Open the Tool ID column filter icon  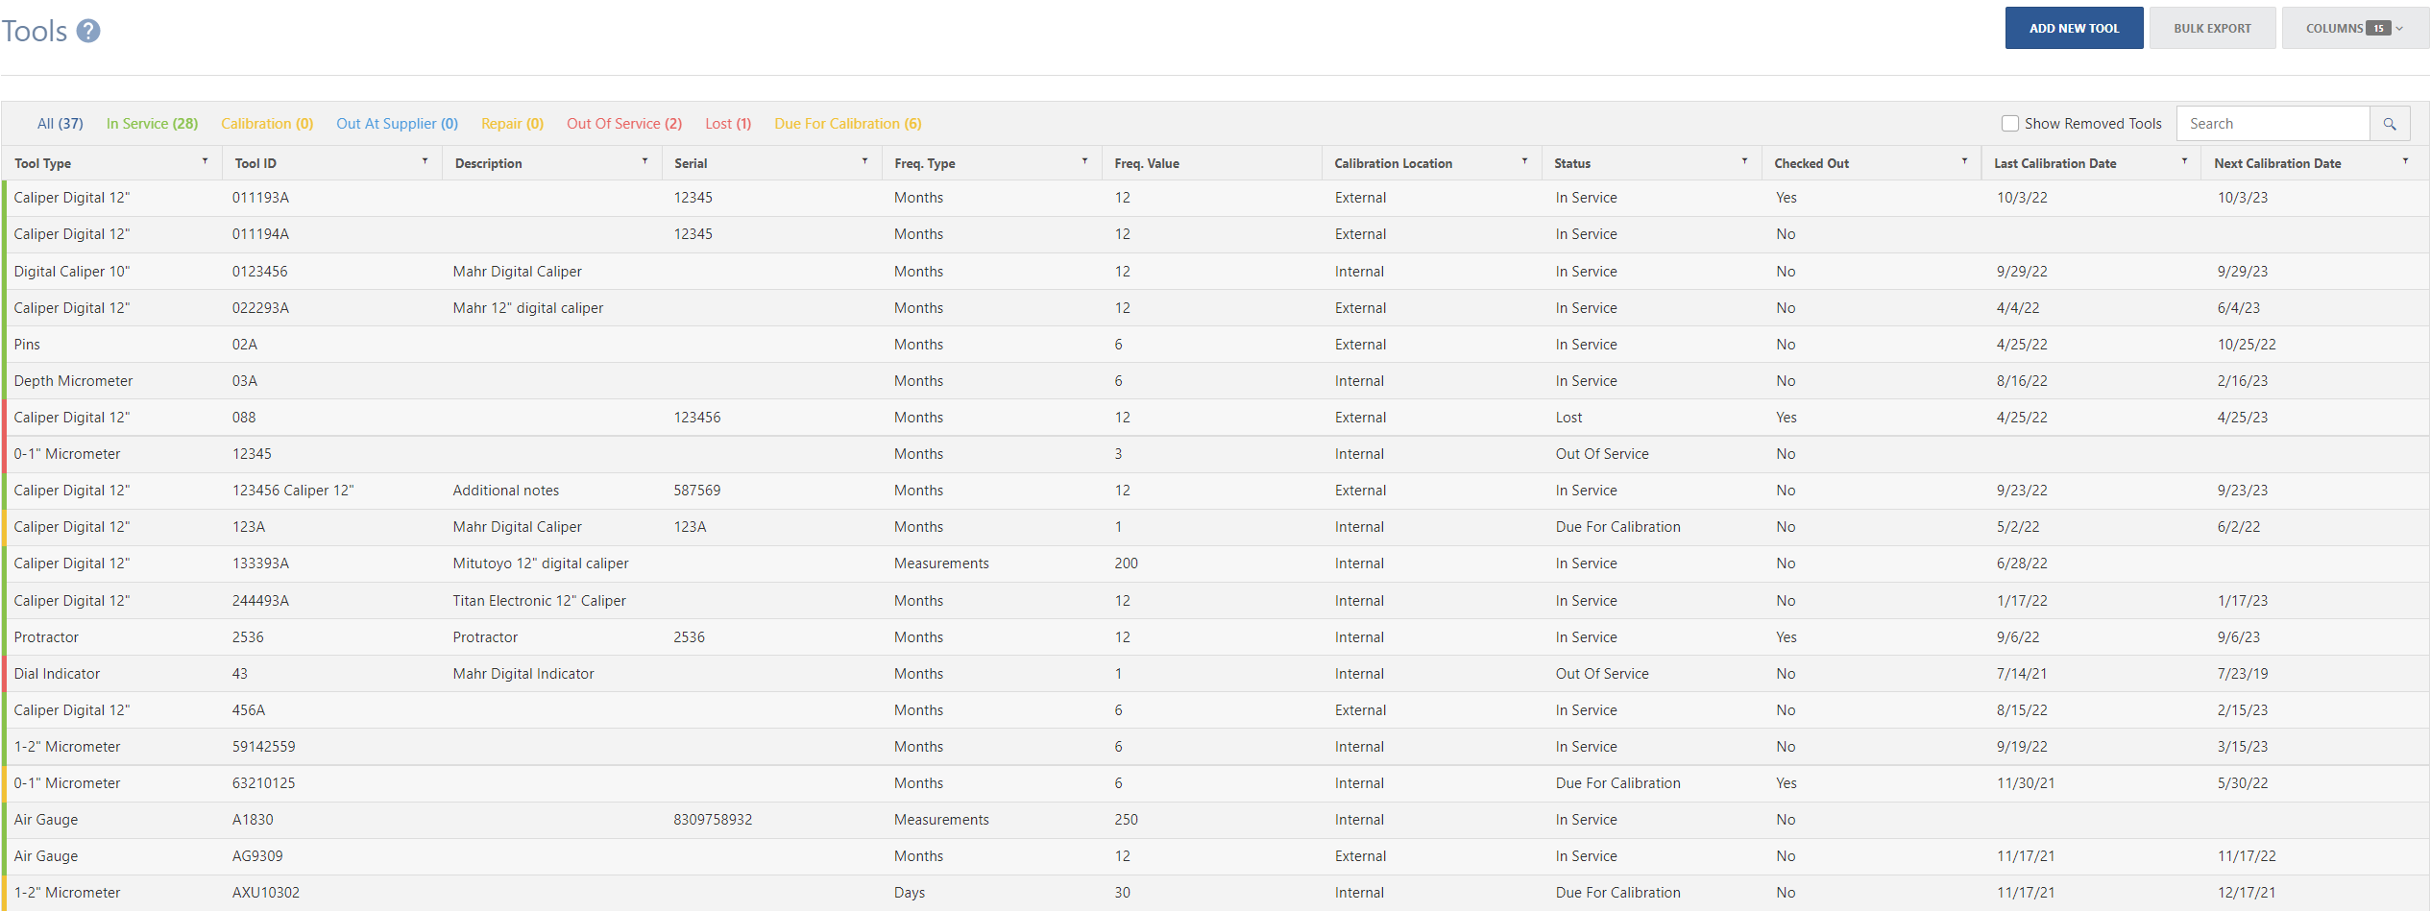tap(425, 161)
